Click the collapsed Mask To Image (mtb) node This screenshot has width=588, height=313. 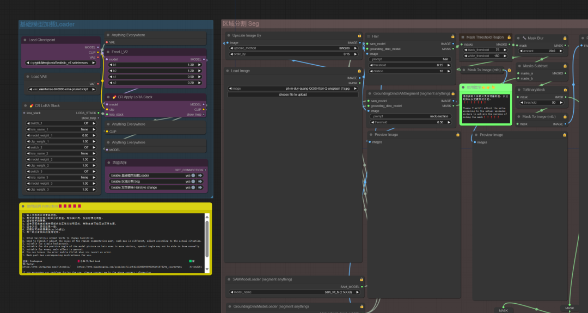[x=484, y=70]
